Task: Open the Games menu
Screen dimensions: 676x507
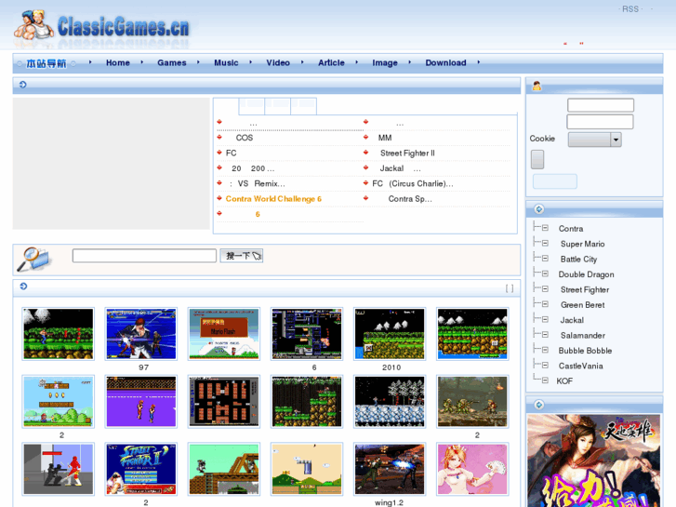Action: [x=172, y=62]
